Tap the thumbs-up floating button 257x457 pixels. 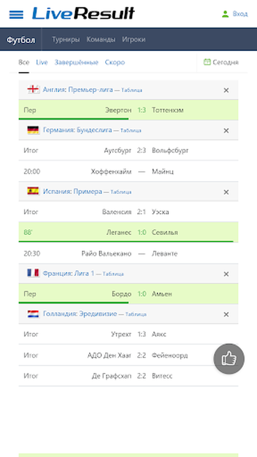coord(229,359)
